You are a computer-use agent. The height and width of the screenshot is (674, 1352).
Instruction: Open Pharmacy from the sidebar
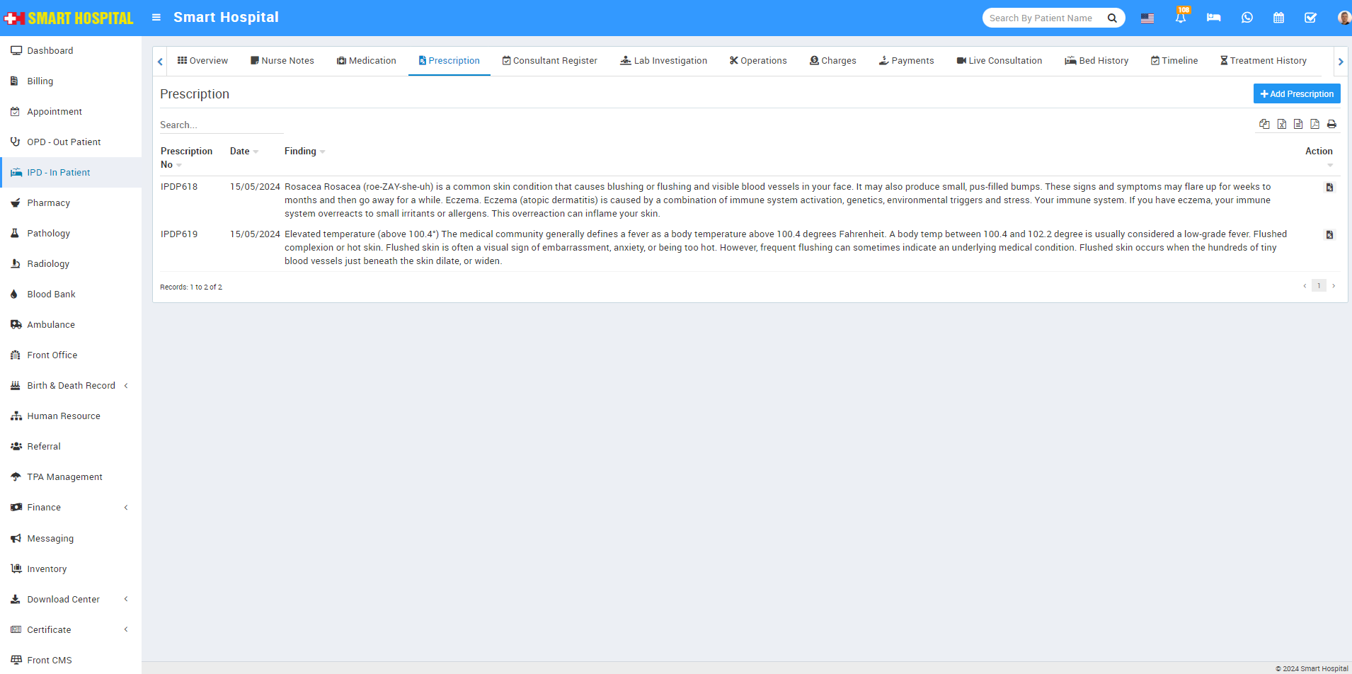pyautogui.click(x=48, y=202)
